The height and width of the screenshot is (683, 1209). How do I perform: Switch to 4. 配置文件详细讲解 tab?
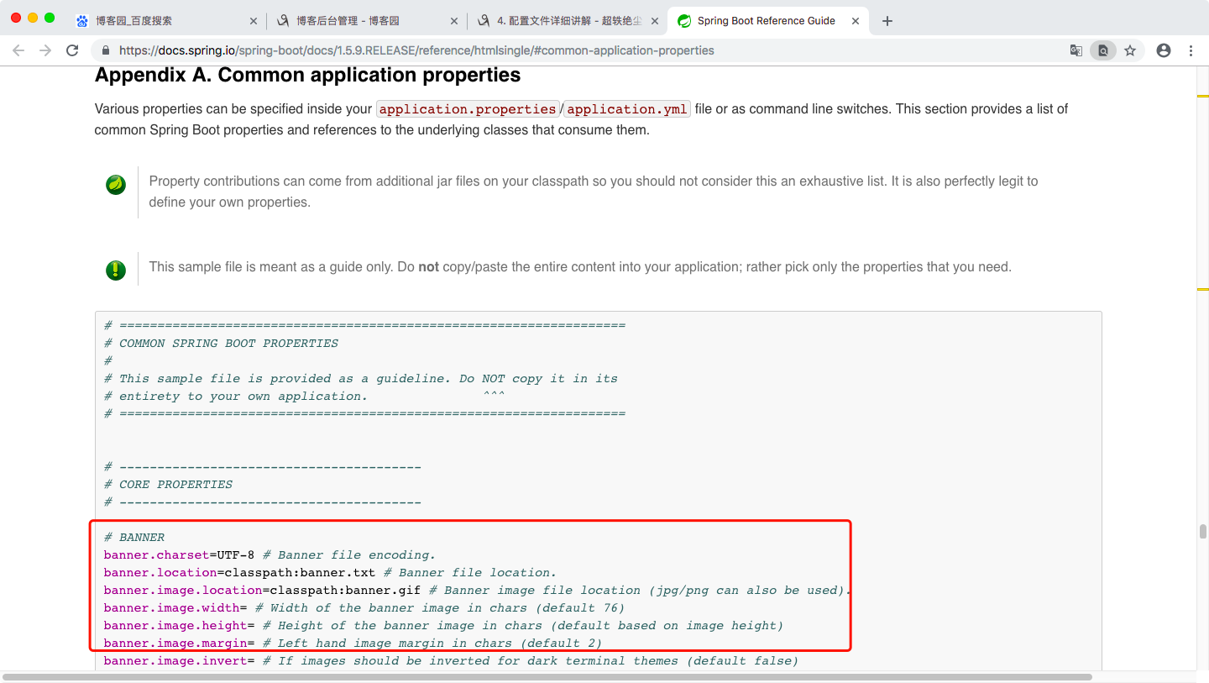click(x=568, y=21)
